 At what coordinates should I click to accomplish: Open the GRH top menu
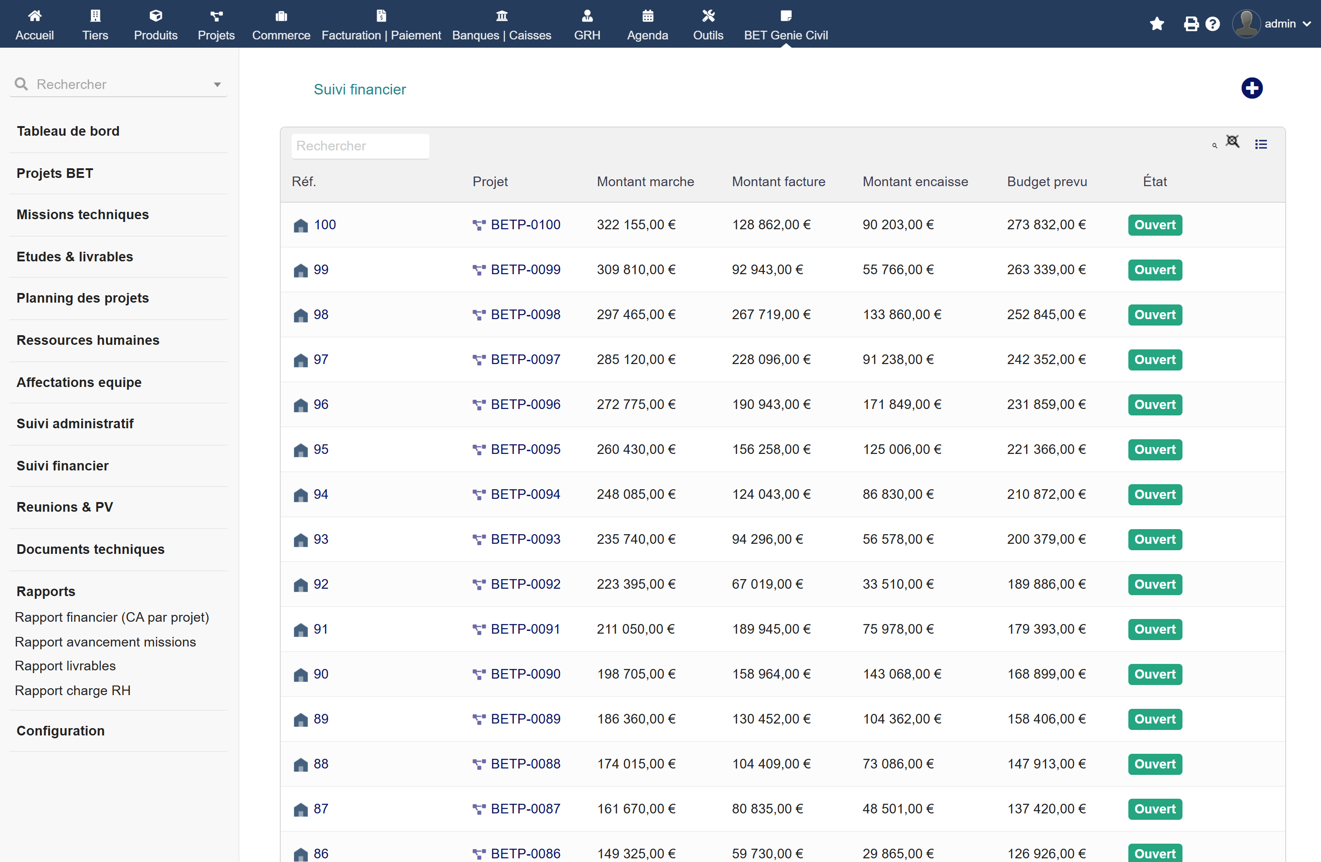point(587,24)
